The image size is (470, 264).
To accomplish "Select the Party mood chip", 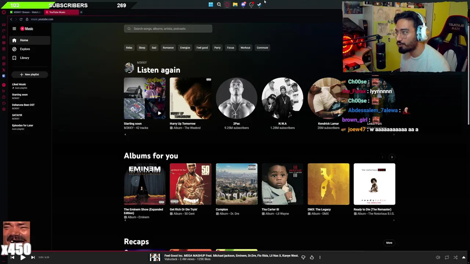I will (217, 48).
